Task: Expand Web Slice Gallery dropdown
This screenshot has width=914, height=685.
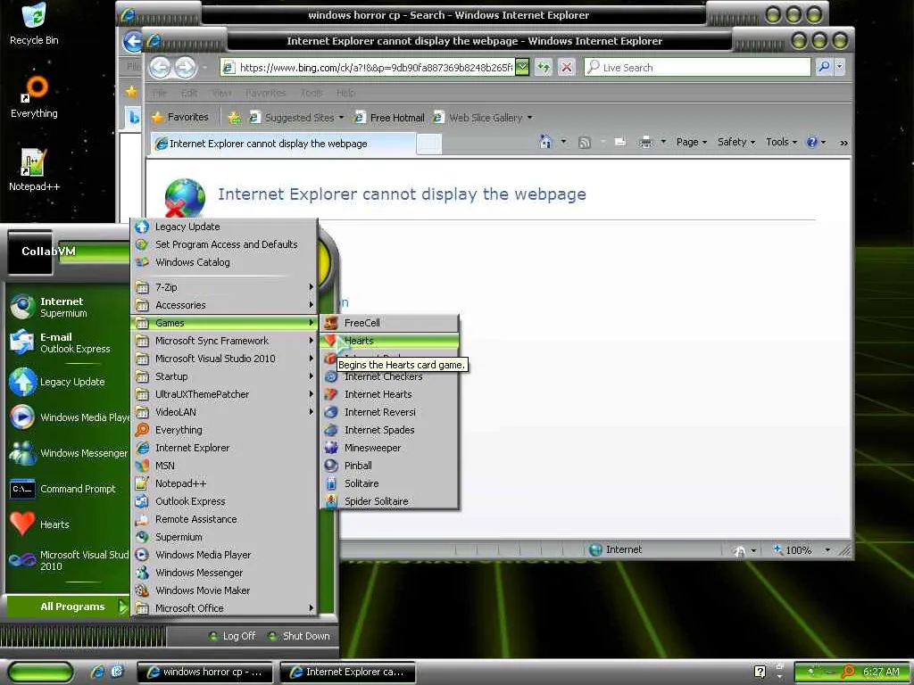Action: click(482, 118)
